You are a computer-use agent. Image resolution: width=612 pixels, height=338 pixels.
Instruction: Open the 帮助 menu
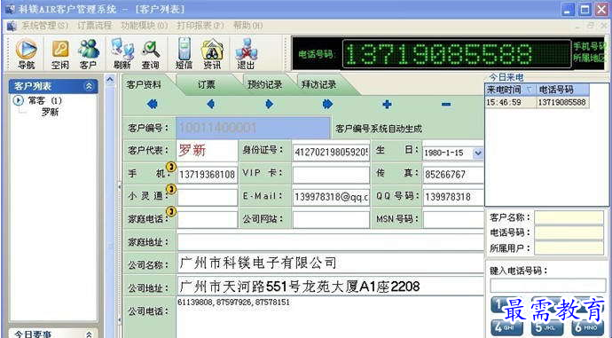coord(248,26)
